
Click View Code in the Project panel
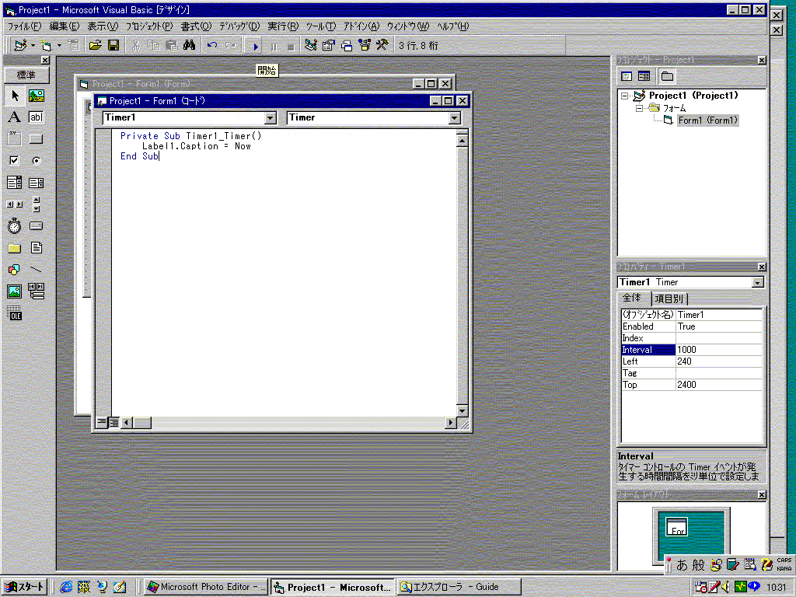tap(627, 76)
